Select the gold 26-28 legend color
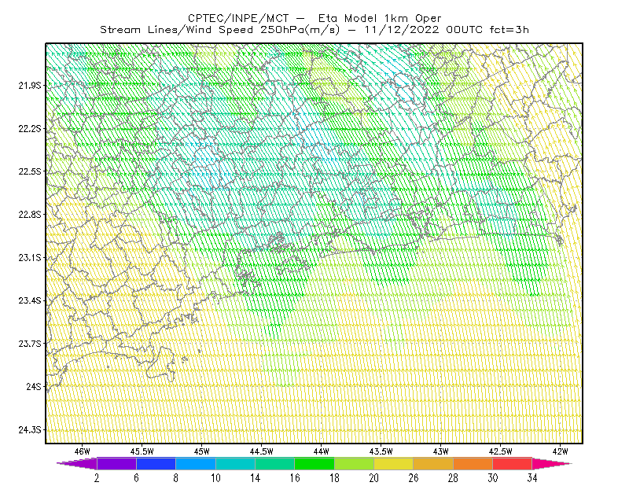The image size is (629, 486). 433,463
